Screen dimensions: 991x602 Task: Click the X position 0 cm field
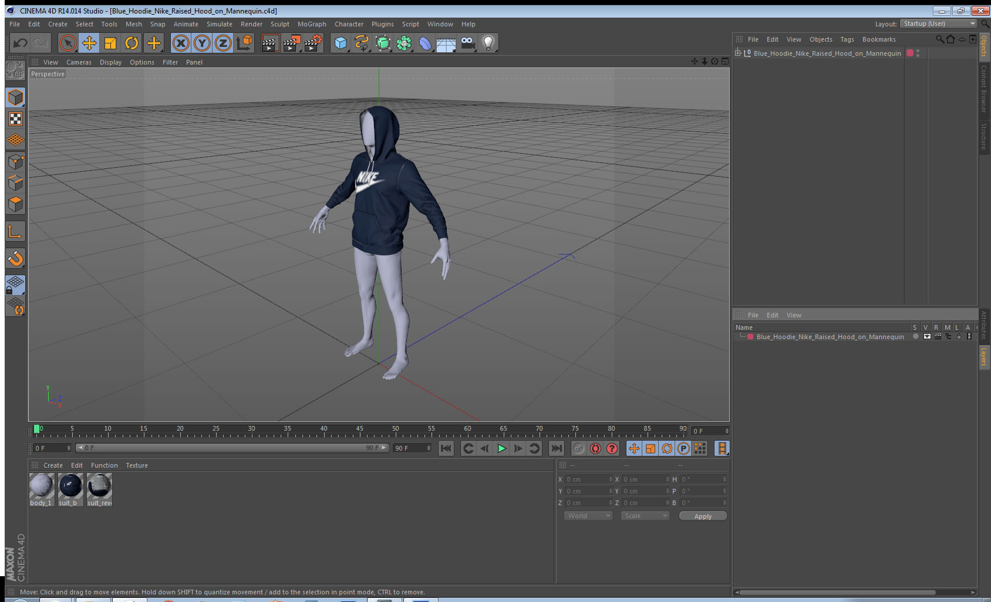[588, 479]
